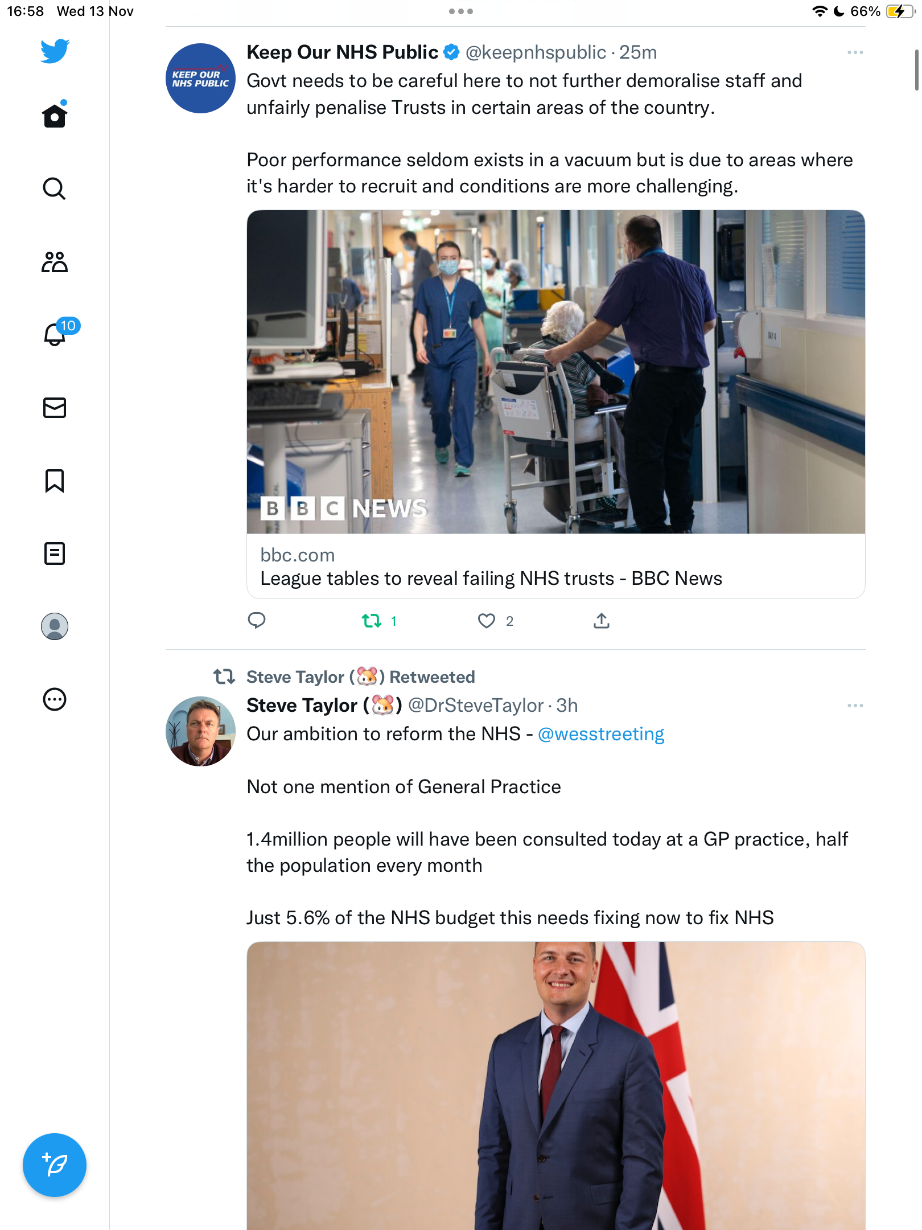Share the Keep Our NHS Public tweet

[x=602, y=620]
